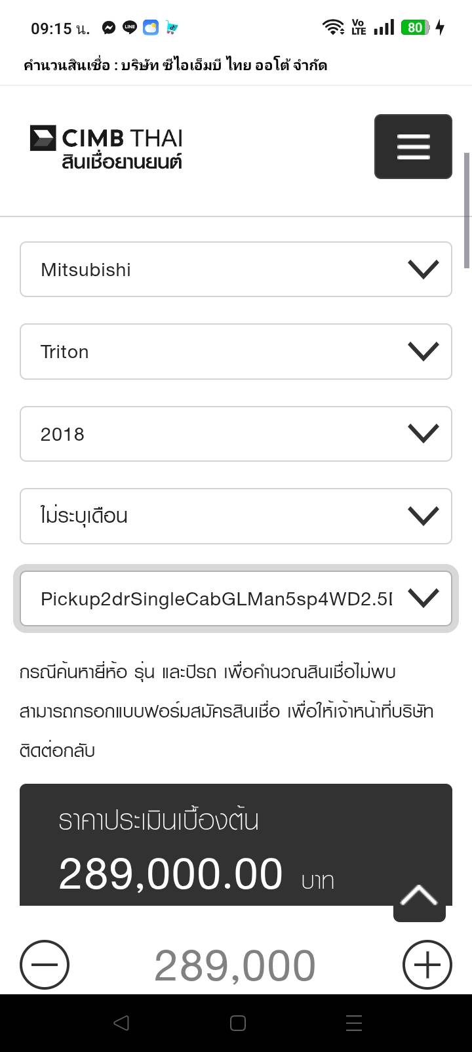472x1052 pixels.
Task: Tap the page title คำนวนสินเชื่อ text
Action: (175, 65)
